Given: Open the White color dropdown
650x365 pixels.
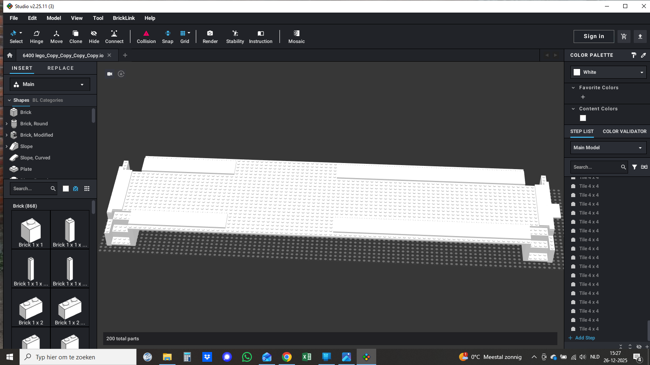Looking at the screenshot, I should (x=608, y=72).
